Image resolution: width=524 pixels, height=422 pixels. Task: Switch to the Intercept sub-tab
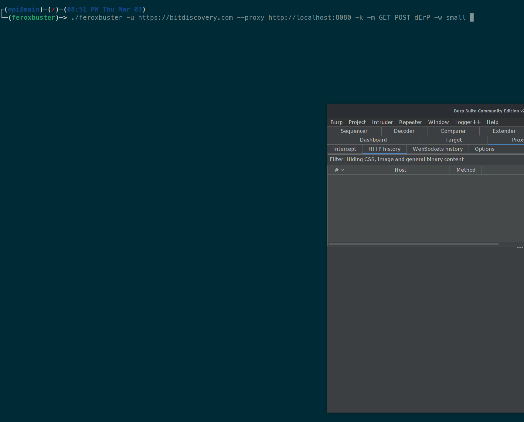point(345,149)
